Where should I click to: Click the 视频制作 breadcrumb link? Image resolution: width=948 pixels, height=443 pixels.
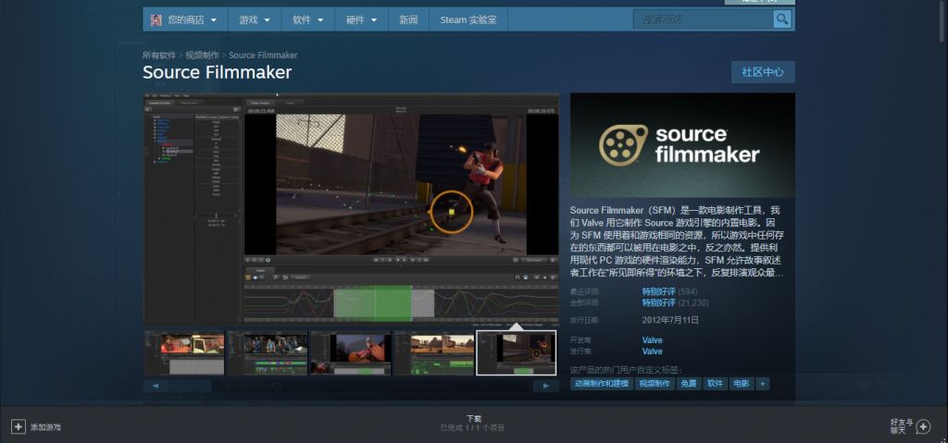pos(202,55)
